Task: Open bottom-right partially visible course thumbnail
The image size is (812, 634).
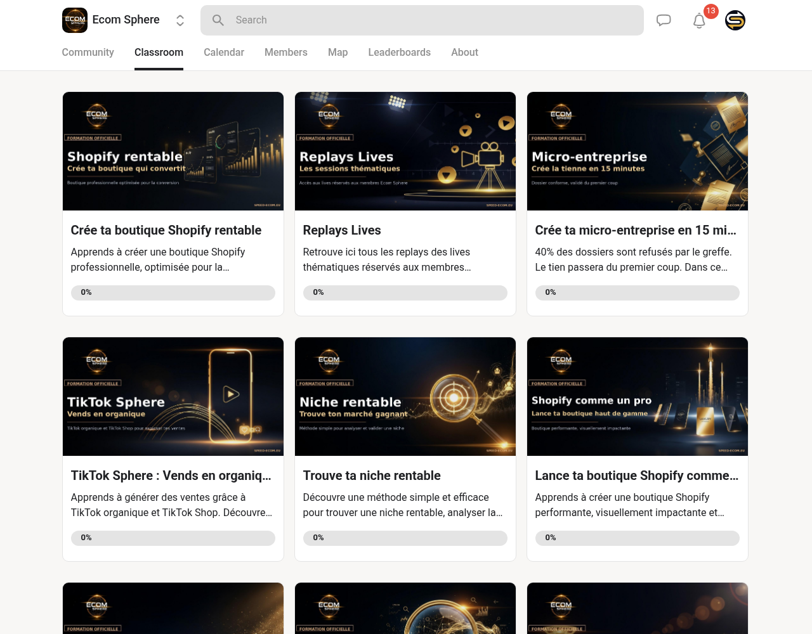Action: (638, 608)
